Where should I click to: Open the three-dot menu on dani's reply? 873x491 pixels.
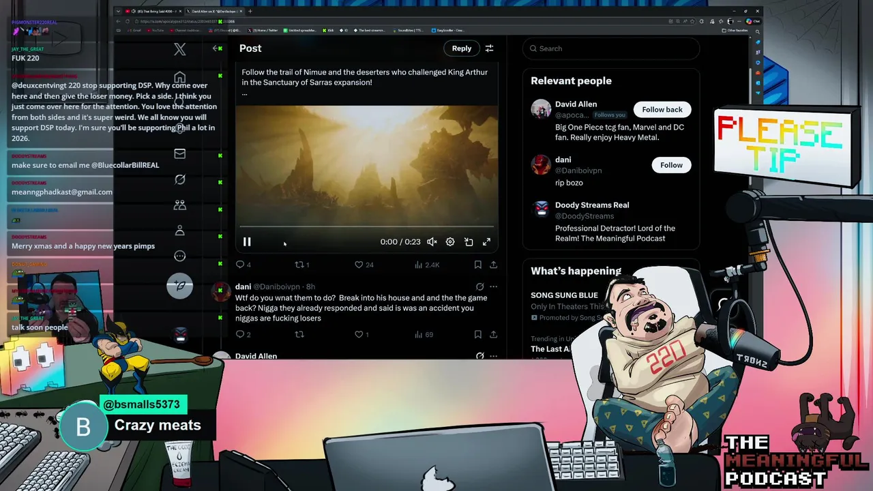coord(493,286)
